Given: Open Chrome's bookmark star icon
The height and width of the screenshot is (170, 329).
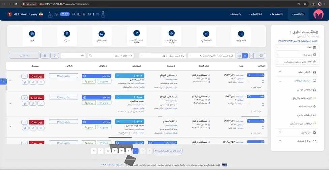Looking at the screenshot, I should tap(305, 4).
